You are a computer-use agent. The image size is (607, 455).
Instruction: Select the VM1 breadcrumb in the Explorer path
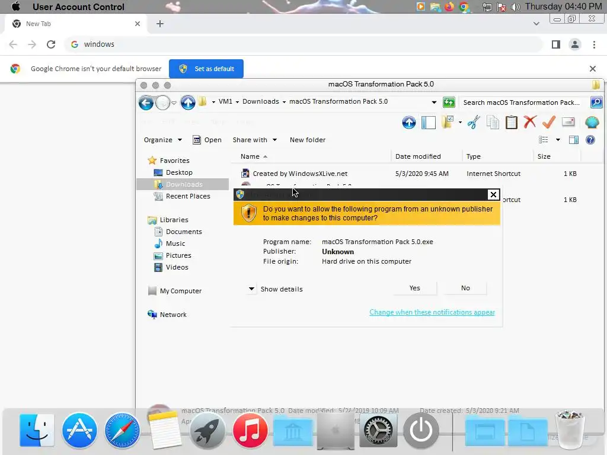pos(225,102)
